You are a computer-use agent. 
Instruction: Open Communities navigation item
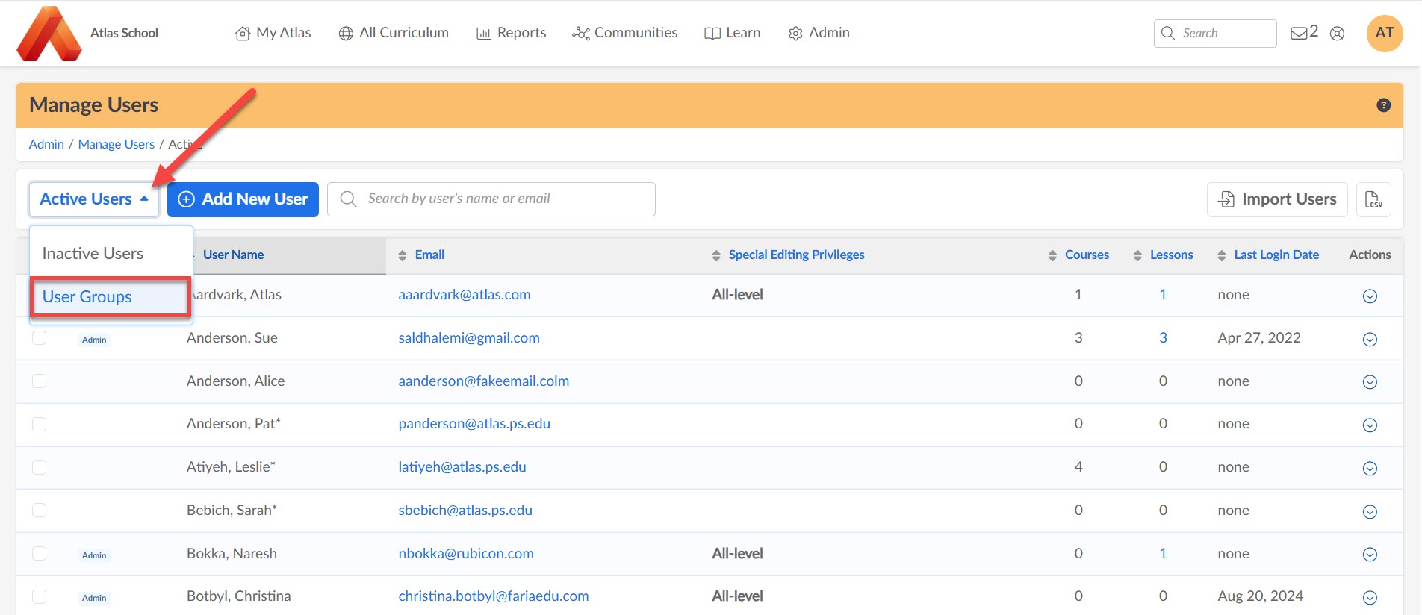[624, 33]
